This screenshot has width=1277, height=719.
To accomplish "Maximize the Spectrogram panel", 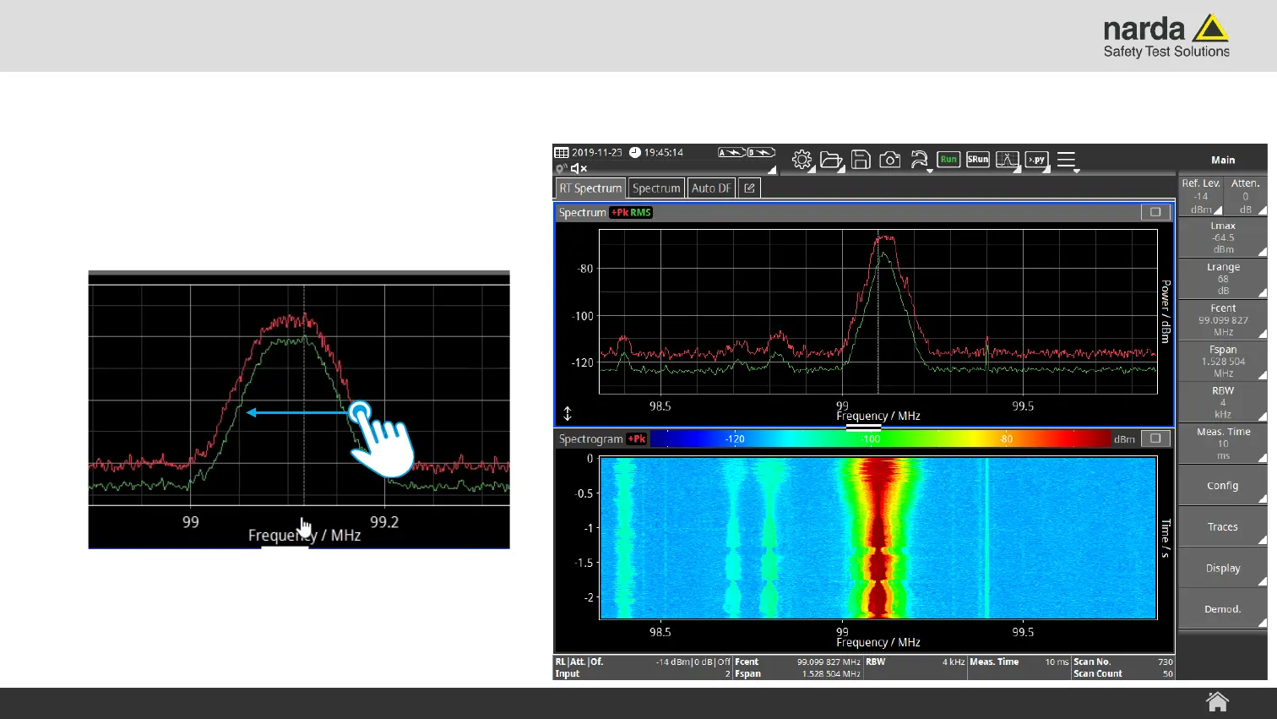I will [x=1155, y=438].
